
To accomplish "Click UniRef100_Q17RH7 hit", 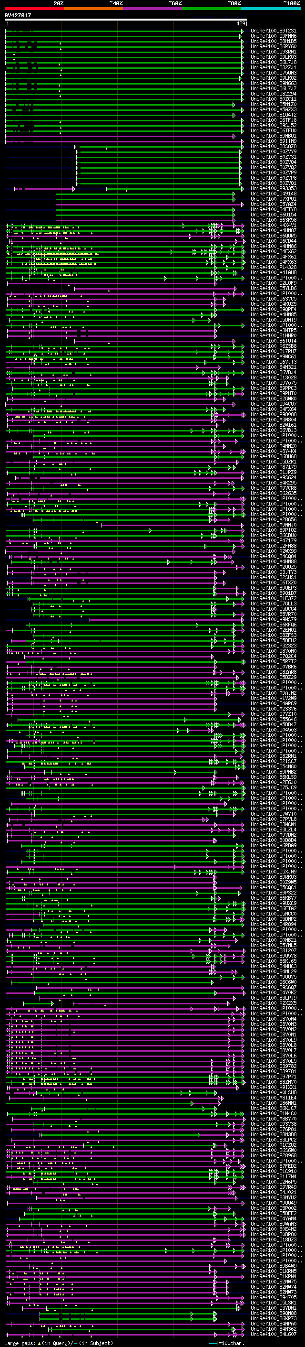I will [274, 351].
